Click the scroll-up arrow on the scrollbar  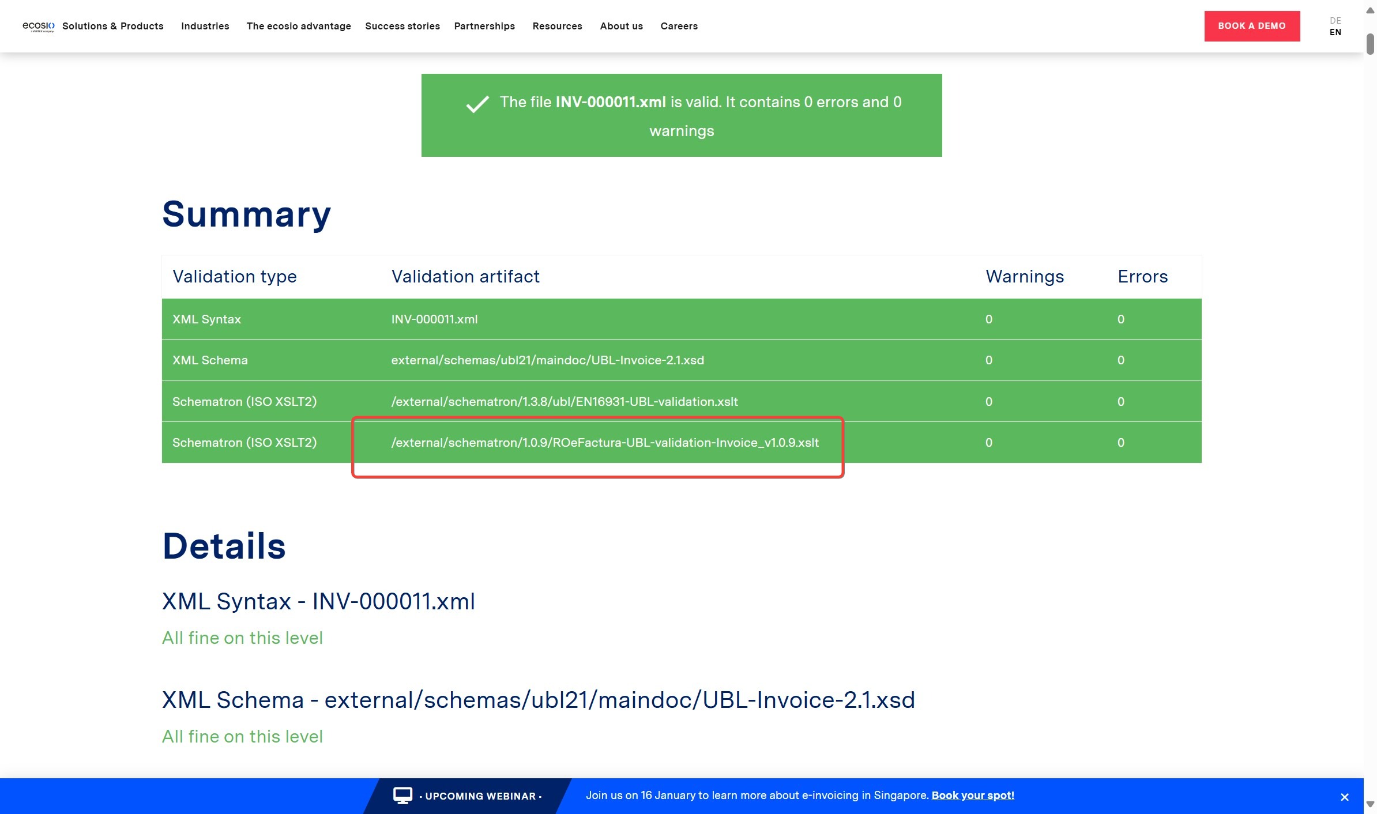pyautogui.click(x=1369, y=10)
